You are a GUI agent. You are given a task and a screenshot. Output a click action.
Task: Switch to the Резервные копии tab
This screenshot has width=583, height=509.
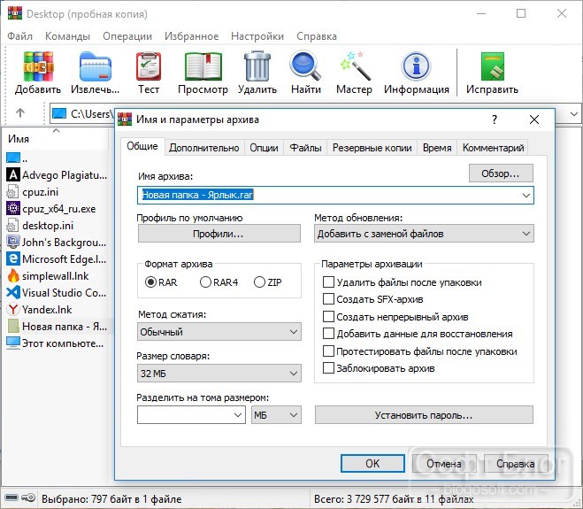coord(372,148)
